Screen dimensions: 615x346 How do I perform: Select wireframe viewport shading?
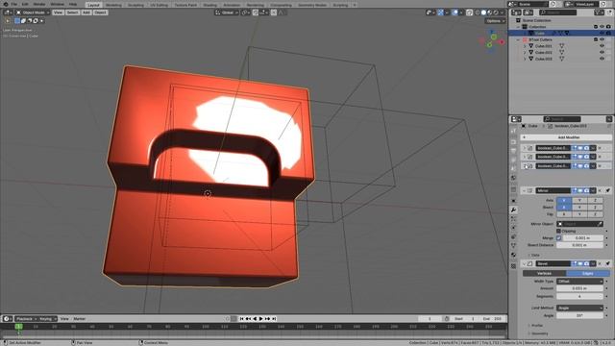[478, 12]
